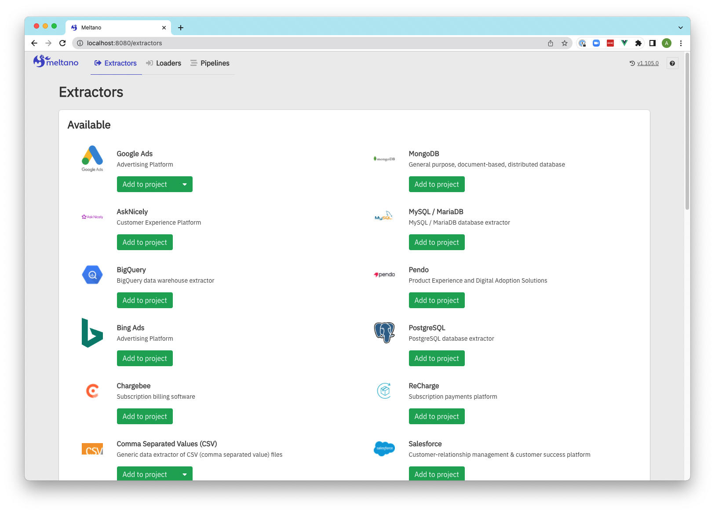The height and width of the screenshot is (513, 715).
Task: Expand the tab search chevron
Action: (681, 28)
